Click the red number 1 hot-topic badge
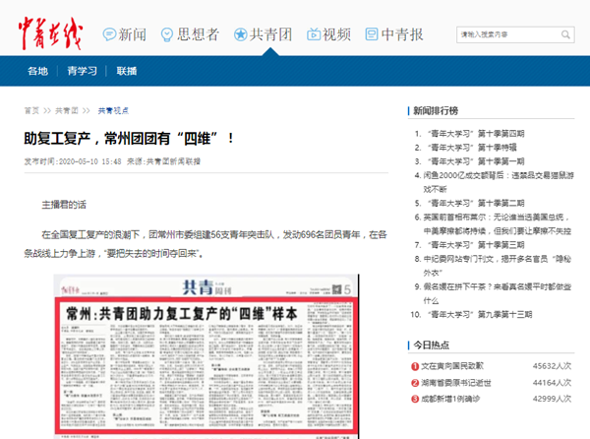The height and width of the screenshot is (439, 590). [415, 366]
